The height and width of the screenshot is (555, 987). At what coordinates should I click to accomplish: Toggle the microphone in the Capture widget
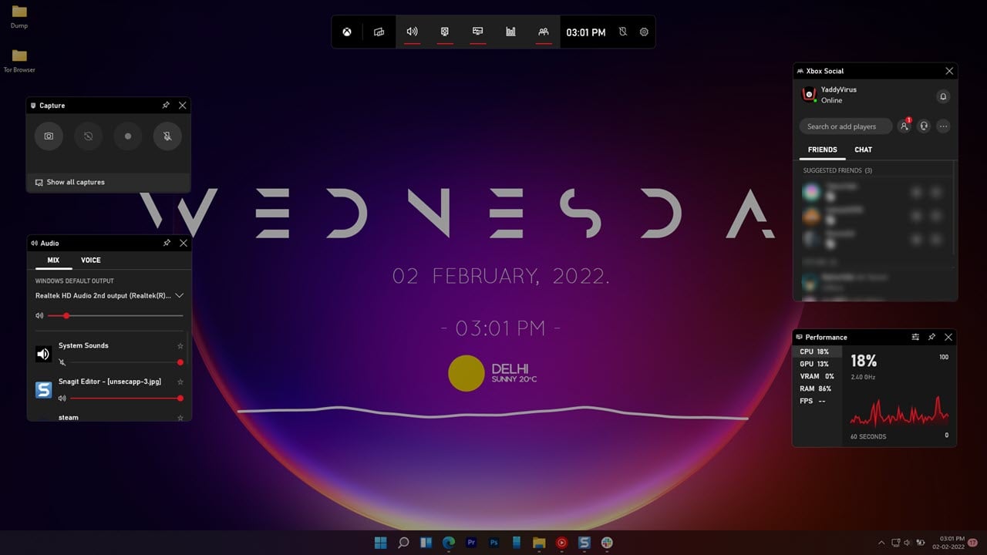click(x=167, y=136)
